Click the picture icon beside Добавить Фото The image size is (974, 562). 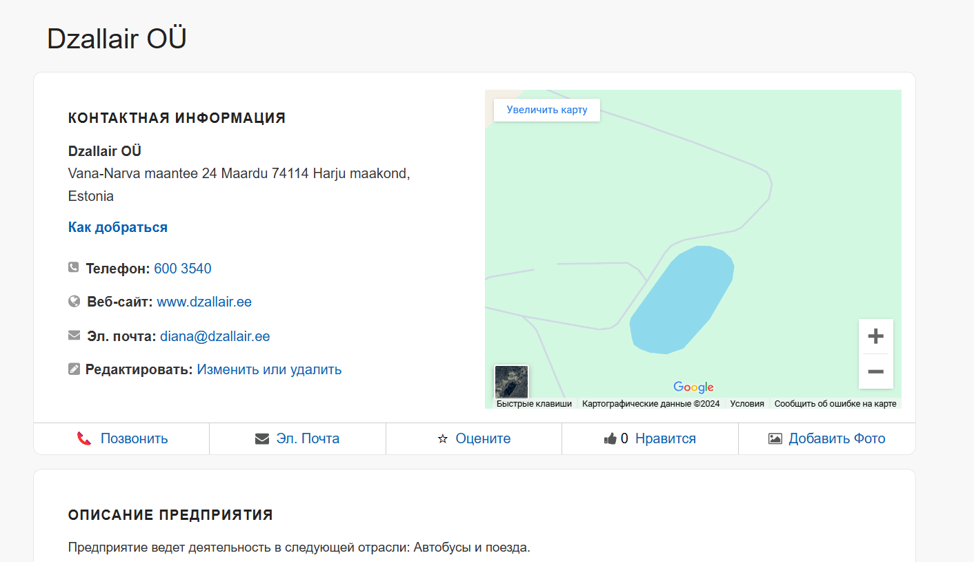coord(775,438)
